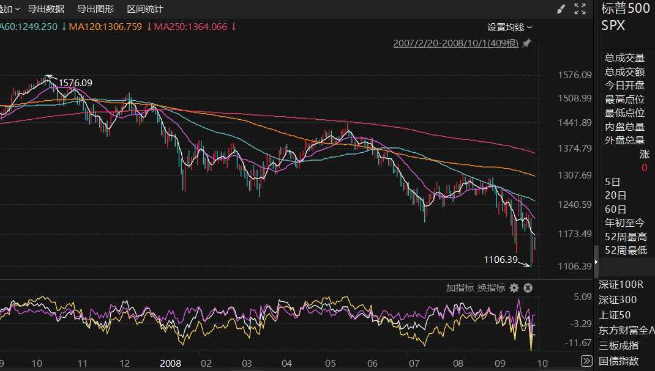Click the -11.67 indicator axis value
655x371 pixels.
pos(578,343)
